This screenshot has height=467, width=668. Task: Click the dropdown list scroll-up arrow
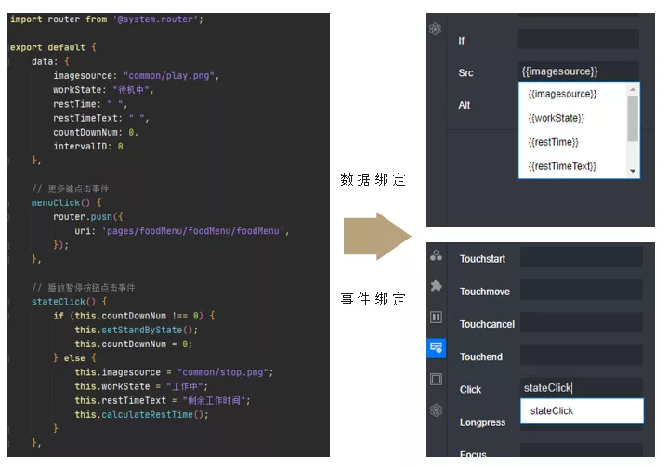633,89
